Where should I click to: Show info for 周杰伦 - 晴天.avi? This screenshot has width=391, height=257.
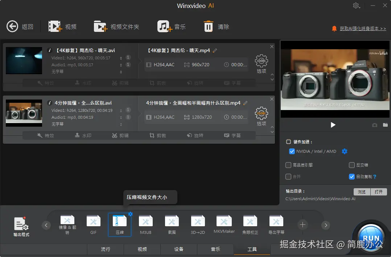pyautogui.click(x=50, y=50)
